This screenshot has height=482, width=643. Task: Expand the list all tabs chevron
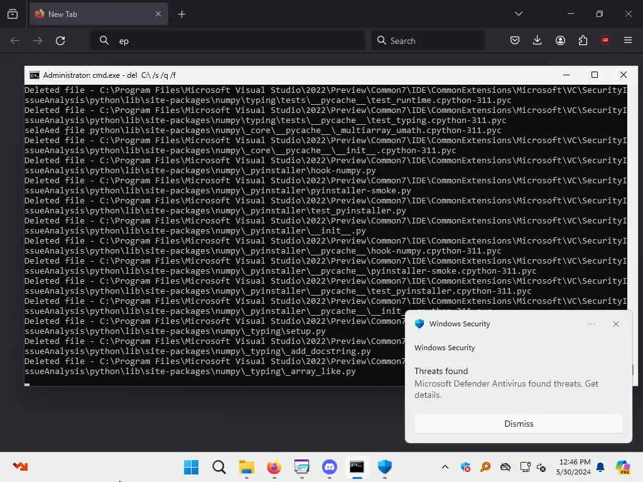coord(519,14)
